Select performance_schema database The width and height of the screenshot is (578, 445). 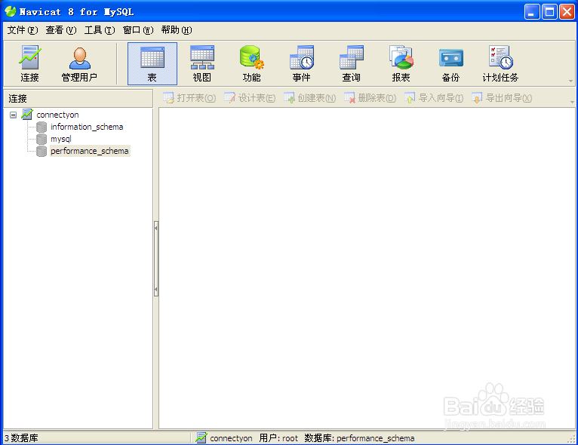tap(90, 151)
